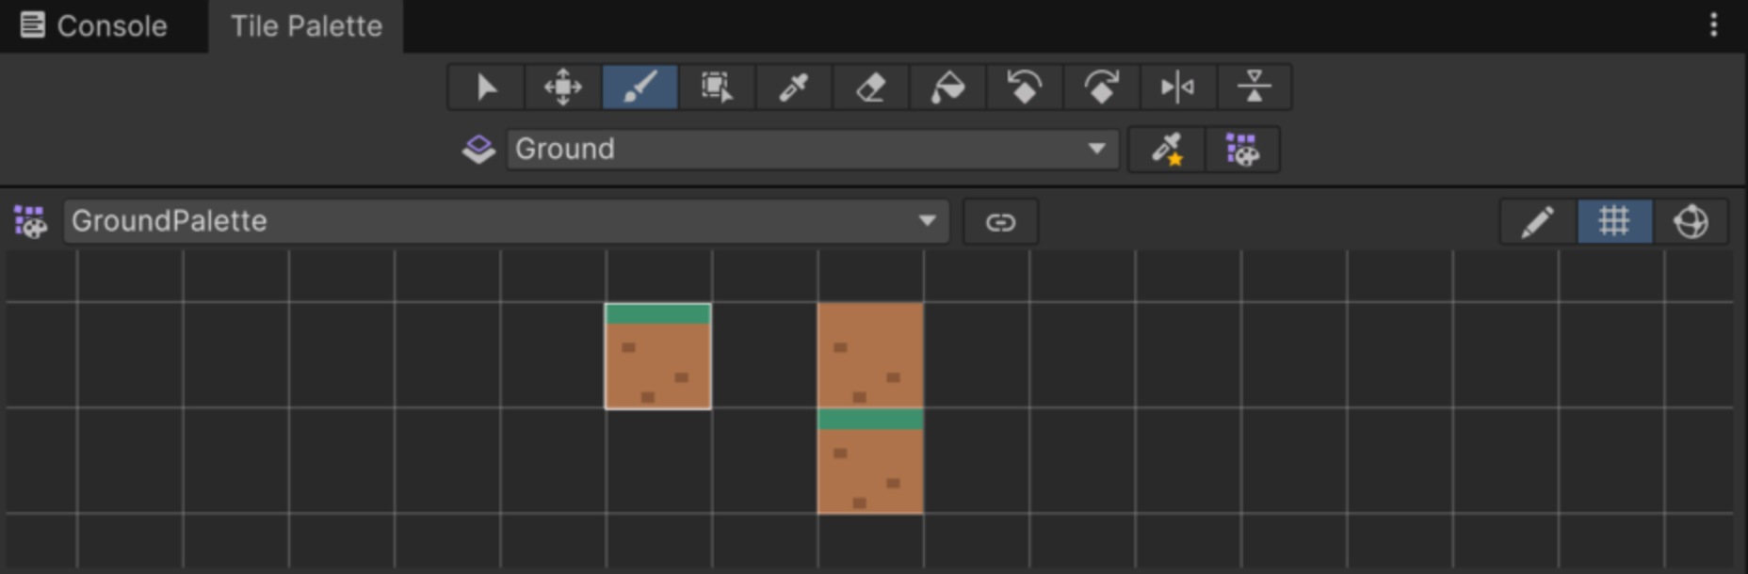Viewport: 1748px width, 574px height.
Task: Switch to the Console tab
Action: point(94,25)
